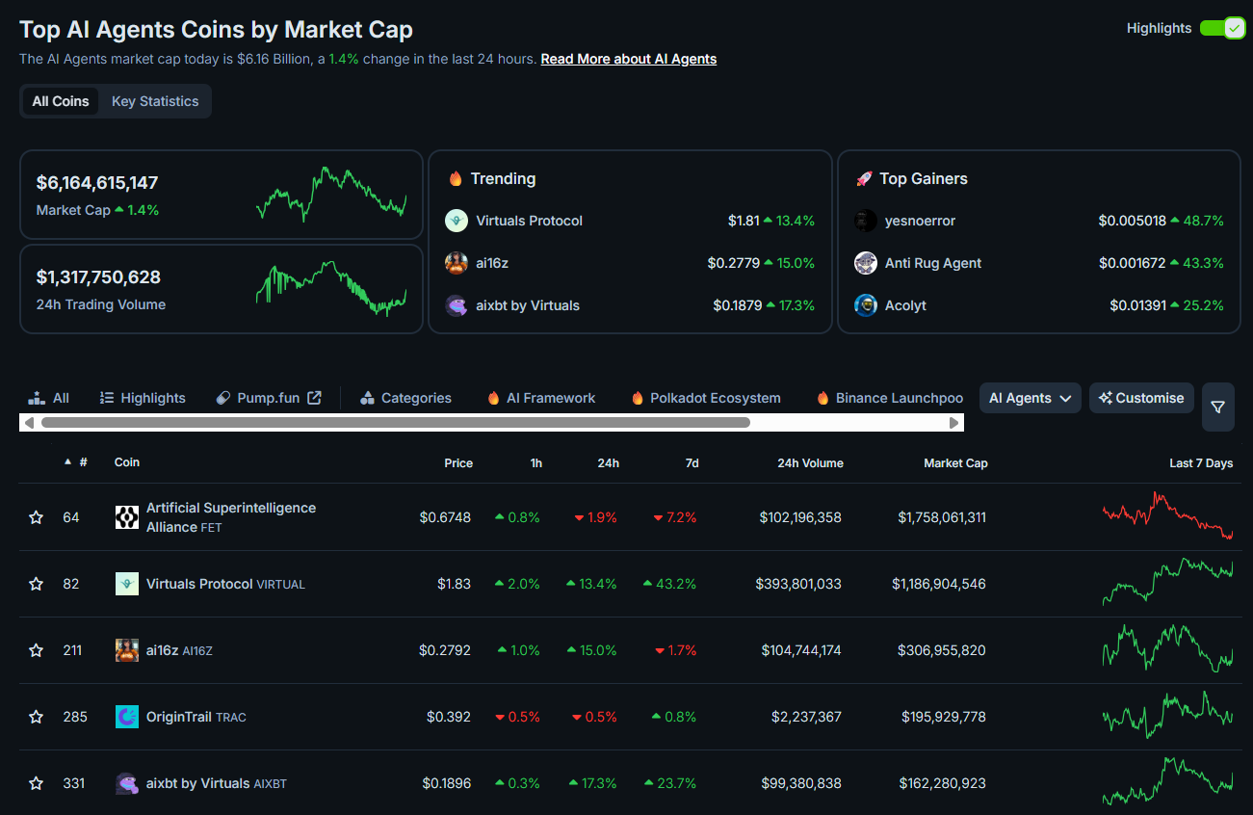Image resolution: width=1253 pixels, height=815 pixels.
Task: Open the Pump.fun external tab
Action: (x=269, y=398)
